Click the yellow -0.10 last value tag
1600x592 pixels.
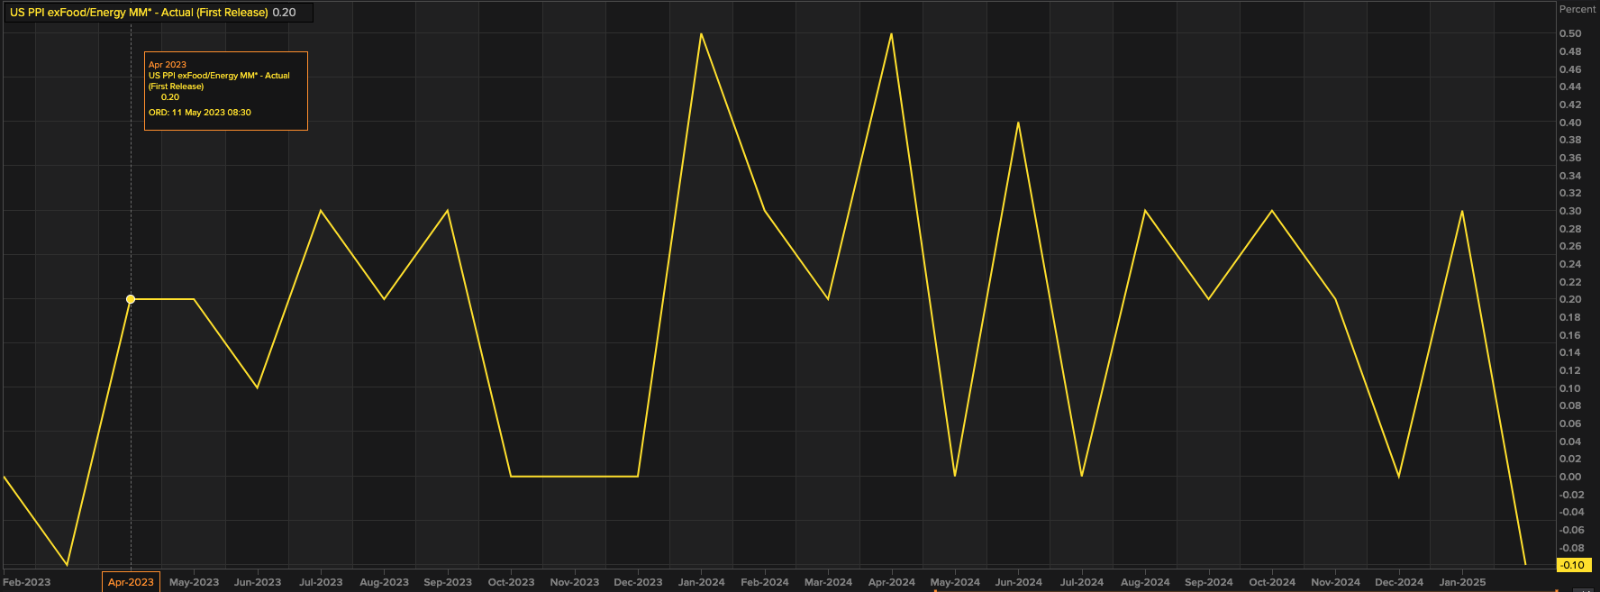tap(1573, 565)
